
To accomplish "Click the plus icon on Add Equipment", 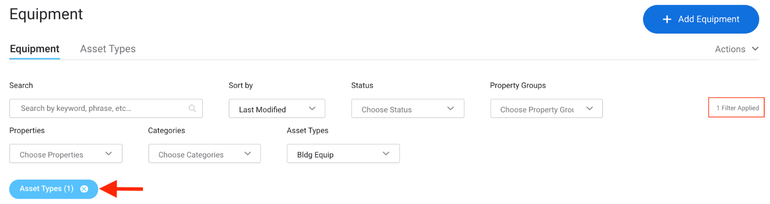I will point(667,19).
